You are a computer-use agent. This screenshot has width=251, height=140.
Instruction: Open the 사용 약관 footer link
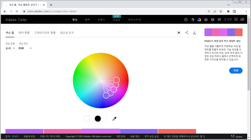pyautogui.click(x=135, y=136)
